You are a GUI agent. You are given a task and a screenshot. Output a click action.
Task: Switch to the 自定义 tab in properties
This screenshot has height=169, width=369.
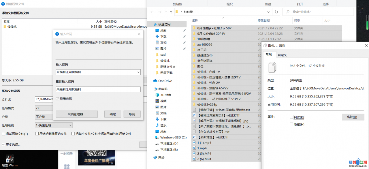pyautogui.click(x=282, y=55)
